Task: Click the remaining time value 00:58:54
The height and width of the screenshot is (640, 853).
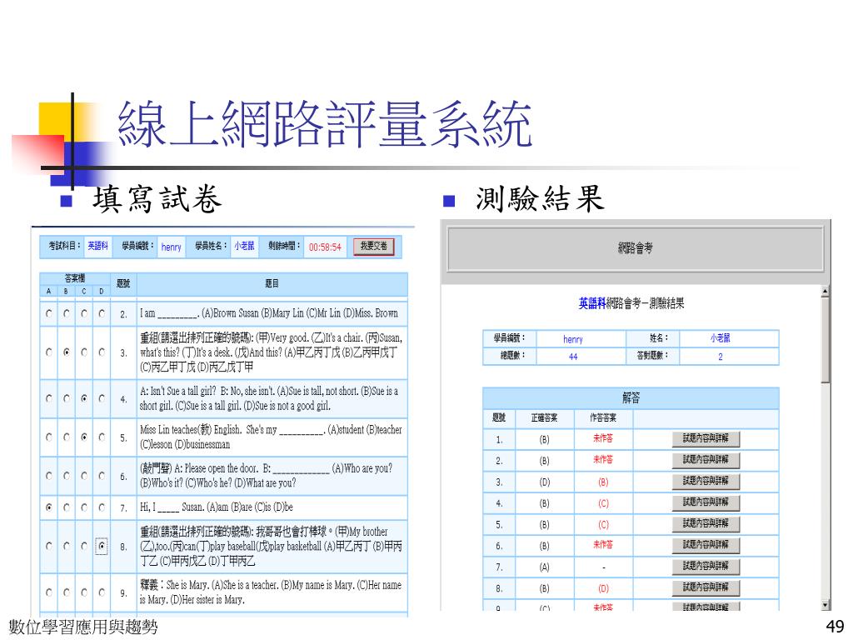Action: 325,247
